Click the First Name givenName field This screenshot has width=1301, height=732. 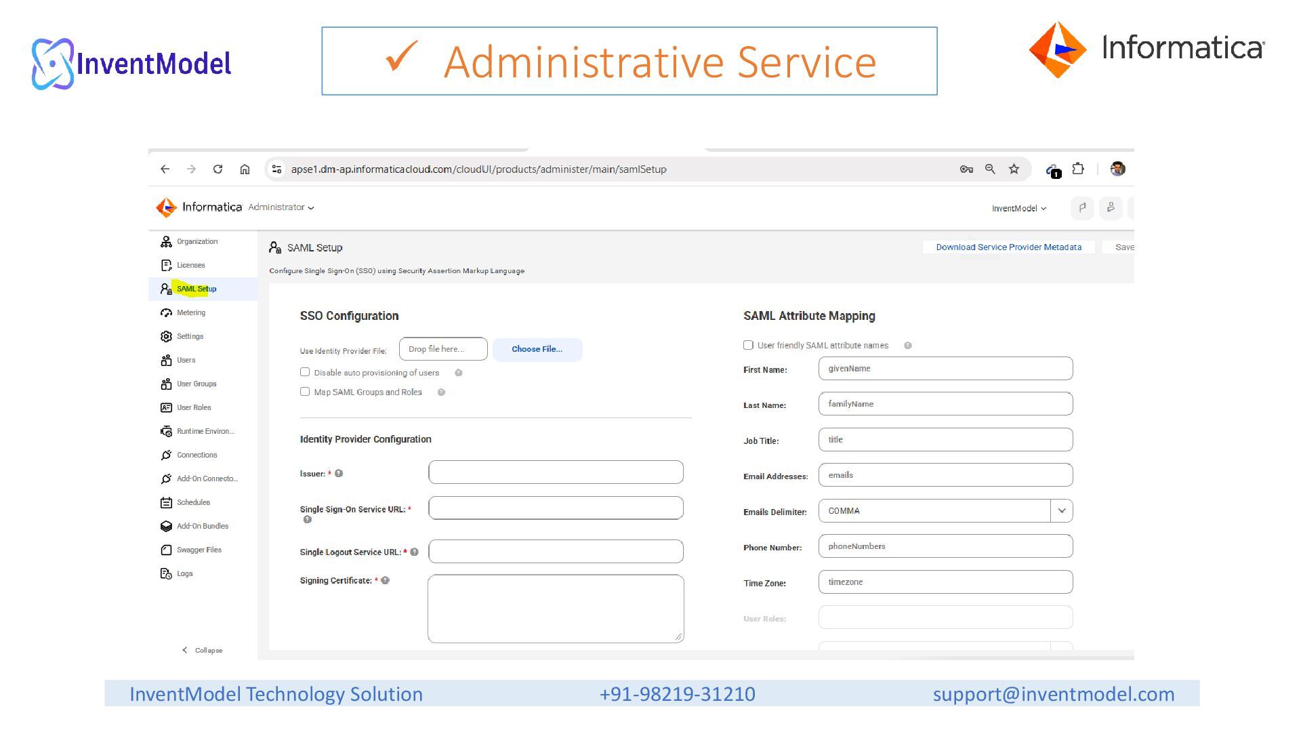click(945, 369)
